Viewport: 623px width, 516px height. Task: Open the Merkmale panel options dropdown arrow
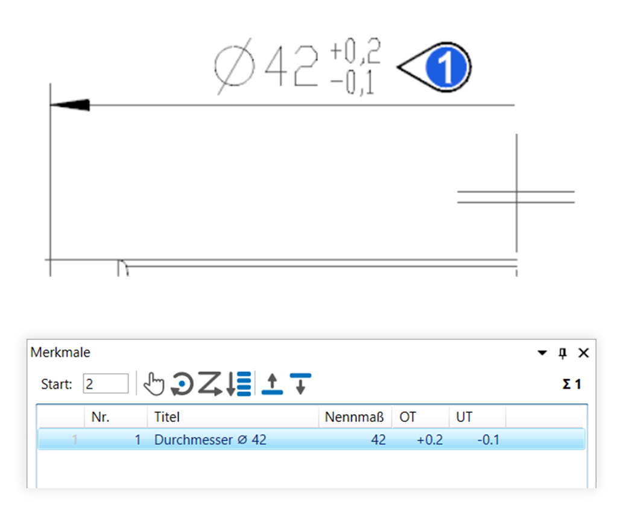pyautogui.click(x=542, y=353)
